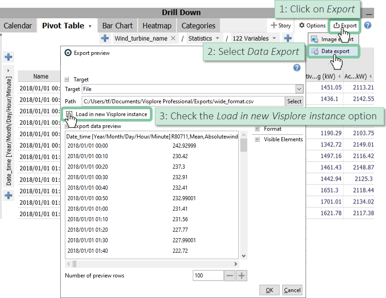Switch to the Heatmap tab
The height and width of the screenshot is (298, 386).
point(157,26)
